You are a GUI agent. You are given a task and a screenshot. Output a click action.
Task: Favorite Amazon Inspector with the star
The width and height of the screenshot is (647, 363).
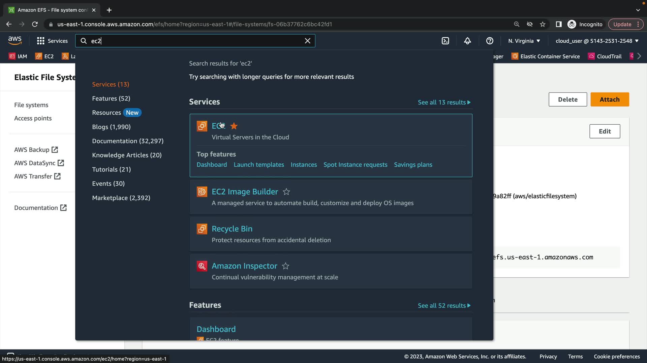[285, 266]
